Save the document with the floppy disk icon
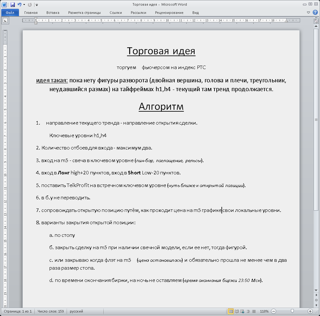320x316 pixels. click(x=13, y=4)
